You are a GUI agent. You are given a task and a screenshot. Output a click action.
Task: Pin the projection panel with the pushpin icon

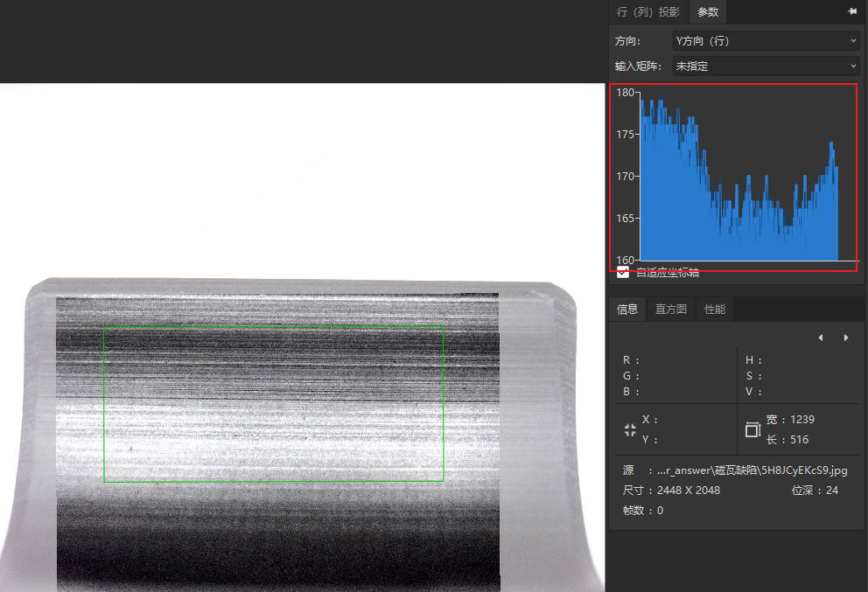[852, 11]
